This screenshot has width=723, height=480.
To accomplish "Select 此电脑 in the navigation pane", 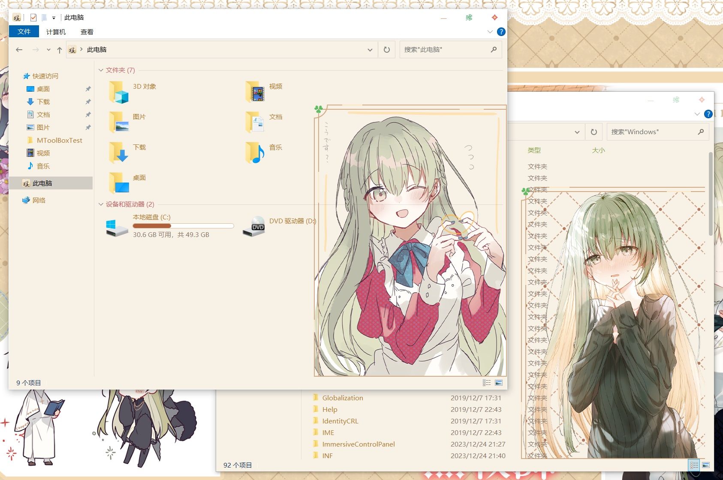I will [51, 183].
